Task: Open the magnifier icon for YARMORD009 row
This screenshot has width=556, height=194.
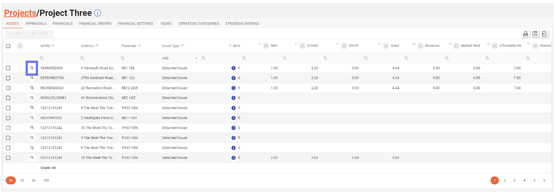Action: (x=32, y=68)
